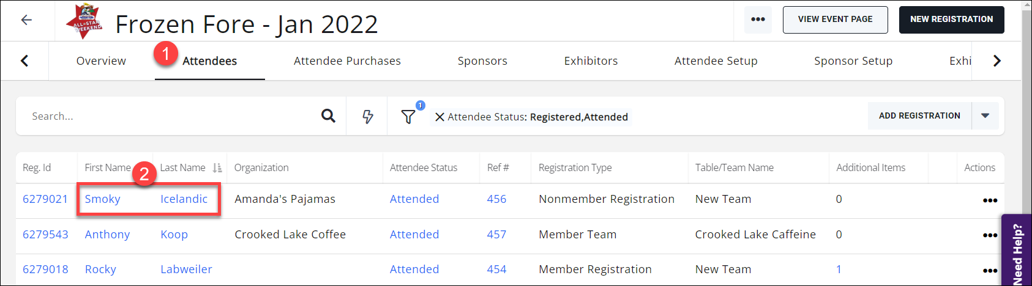Open the lightning bolt quick actions icon
This screenshot has height=286, width=1032.
[367, 116]
